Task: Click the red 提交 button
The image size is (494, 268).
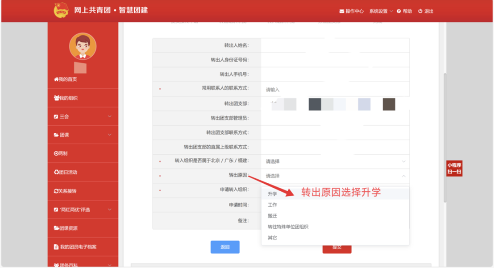Action: pyautogui.click(x=337, y=248)
